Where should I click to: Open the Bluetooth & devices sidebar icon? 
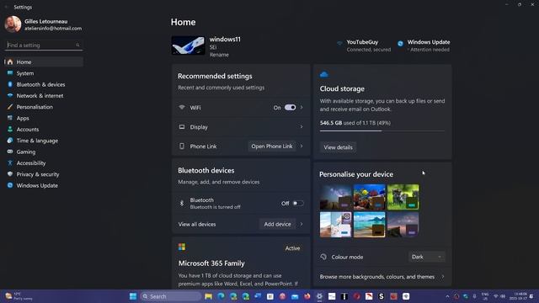[x=10, y=84]
